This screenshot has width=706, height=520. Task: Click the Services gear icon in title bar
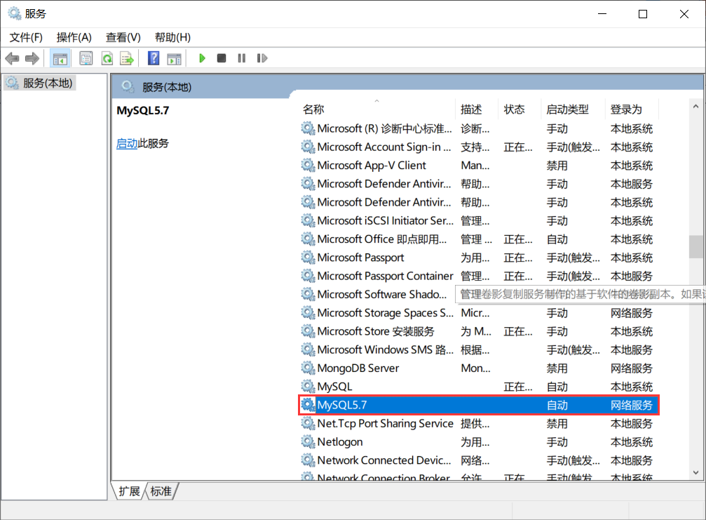click(x=15, y=13)
